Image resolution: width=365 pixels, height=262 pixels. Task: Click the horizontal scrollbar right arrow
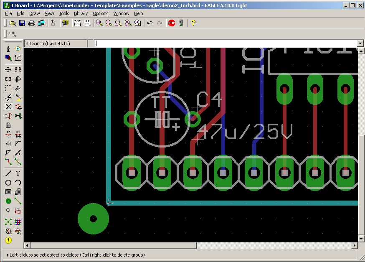tap(355, 245)
